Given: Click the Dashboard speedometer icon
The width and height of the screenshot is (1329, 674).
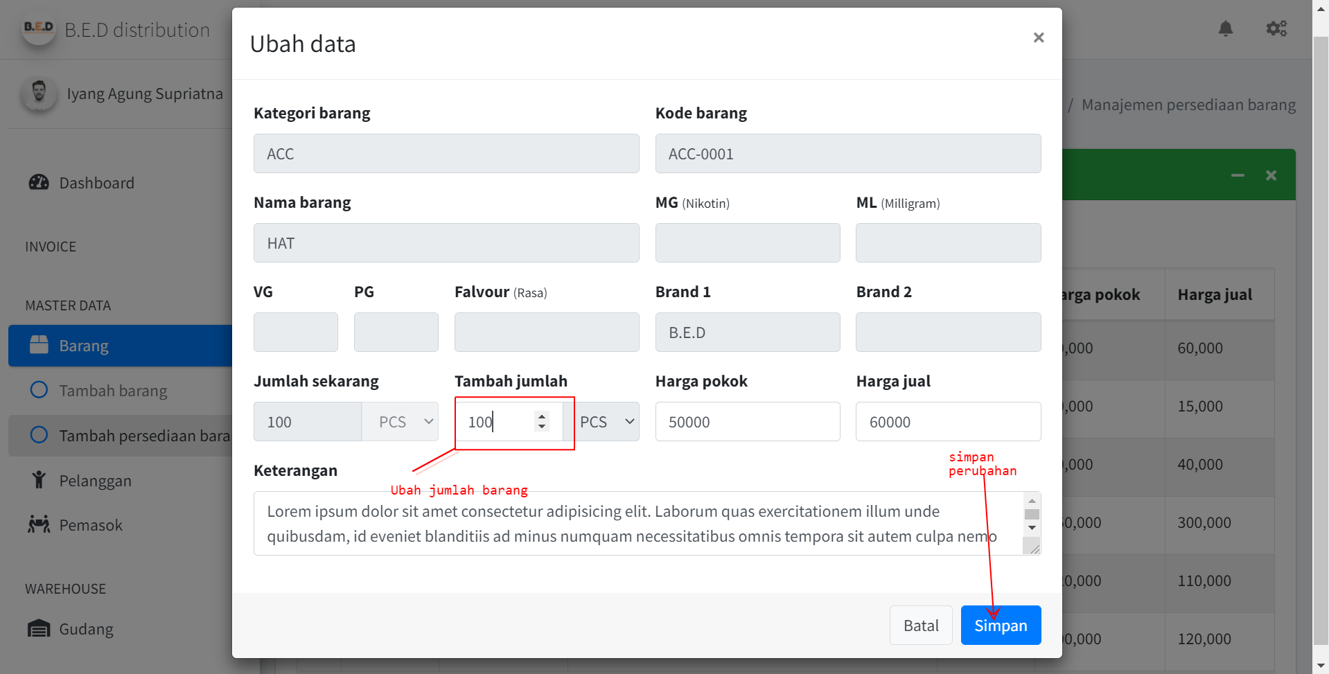Looking at the screenshot, I should pos(39,182).
